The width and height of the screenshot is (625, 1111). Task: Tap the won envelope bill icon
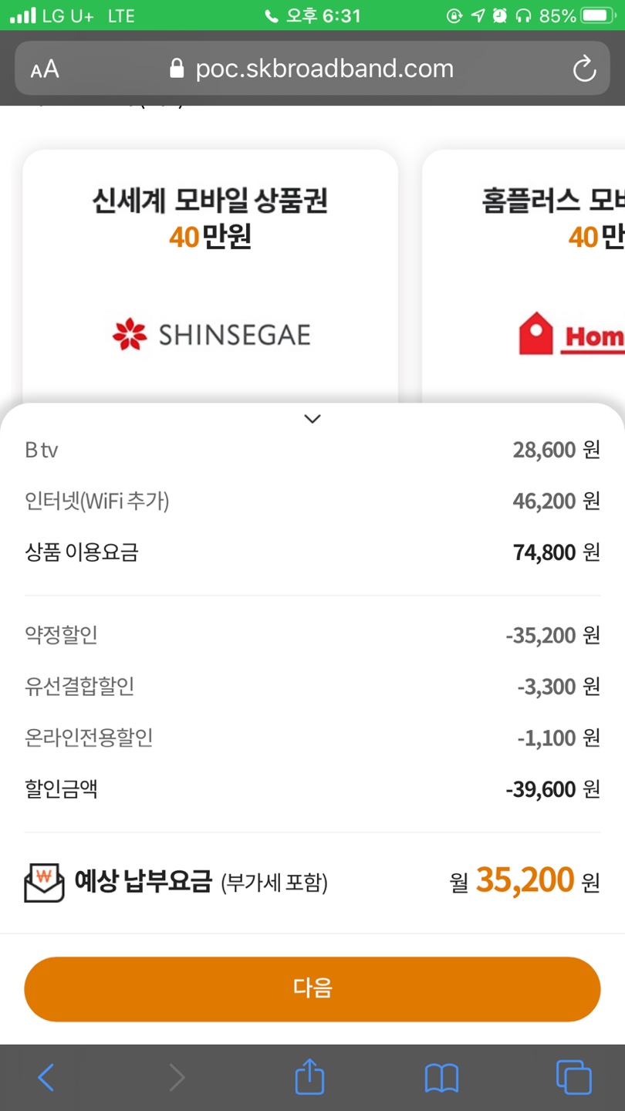[44, 883]
